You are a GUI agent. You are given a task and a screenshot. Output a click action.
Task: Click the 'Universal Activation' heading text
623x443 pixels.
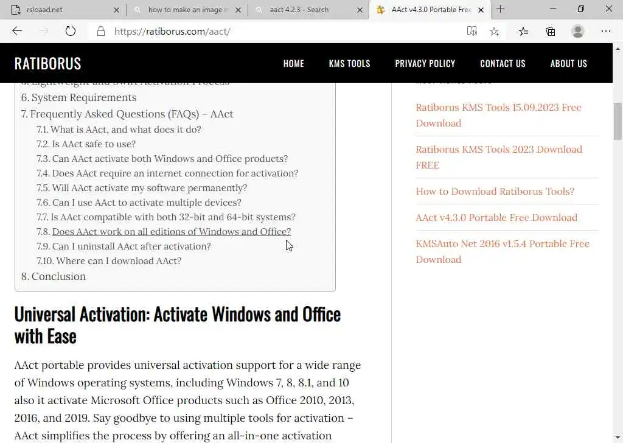(x=177, y=326)
